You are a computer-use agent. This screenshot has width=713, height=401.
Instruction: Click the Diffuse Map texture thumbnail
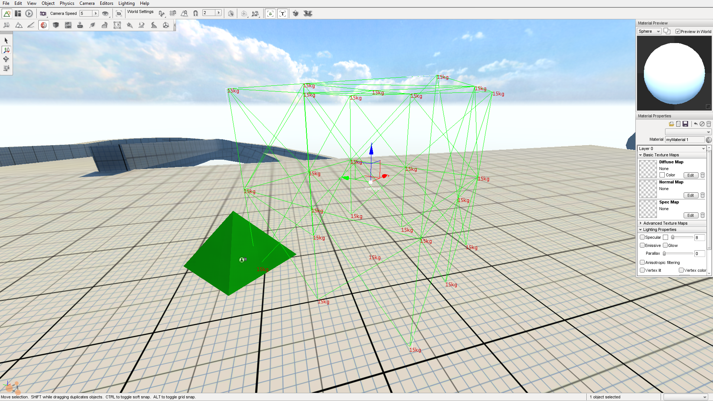pos(648,169)
